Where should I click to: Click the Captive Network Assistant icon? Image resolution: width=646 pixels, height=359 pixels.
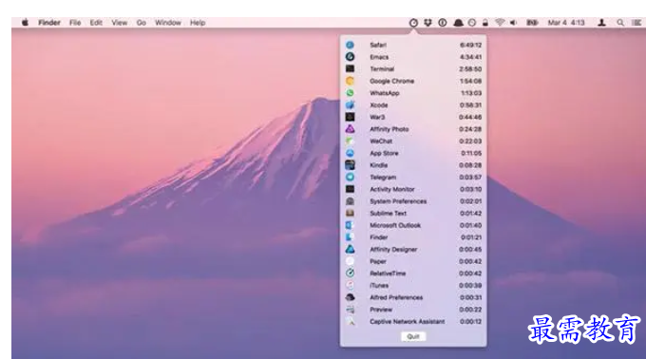pyautogui.click(x=351, y=322)
